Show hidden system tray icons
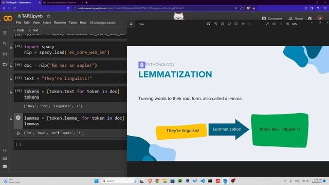This screenshot has height=185, width=329. click(x=285, y=181)
